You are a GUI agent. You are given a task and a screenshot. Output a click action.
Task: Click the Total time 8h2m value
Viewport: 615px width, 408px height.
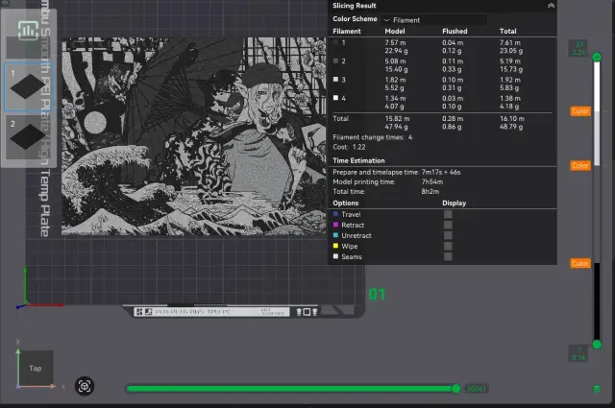[x=430, y=192]
